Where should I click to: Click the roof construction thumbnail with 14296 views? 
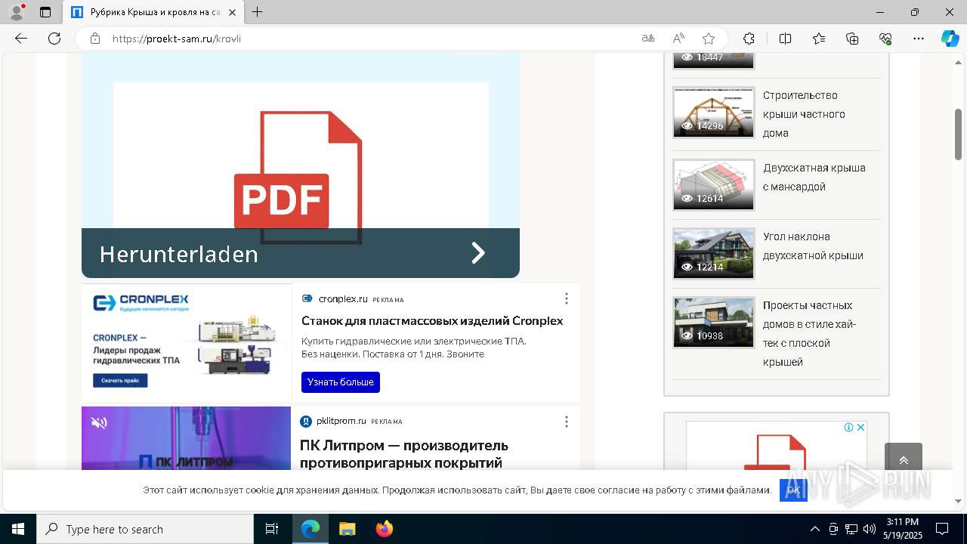pos(714,112)
